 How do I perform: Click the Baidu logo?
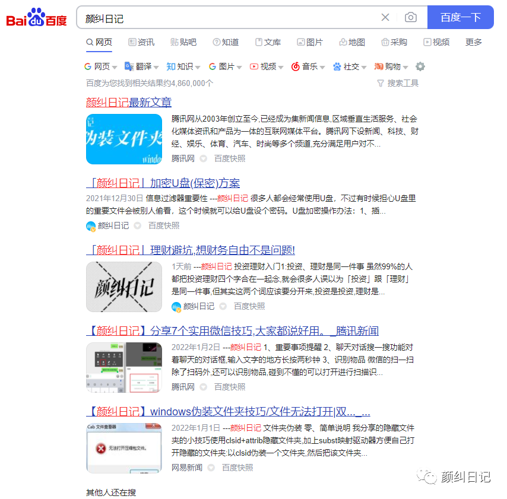(x=36, y=17)
